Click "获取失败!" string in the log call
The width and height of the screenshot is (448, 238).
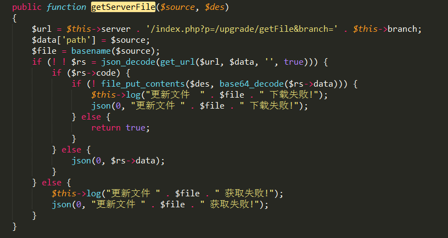coord(245,194)
